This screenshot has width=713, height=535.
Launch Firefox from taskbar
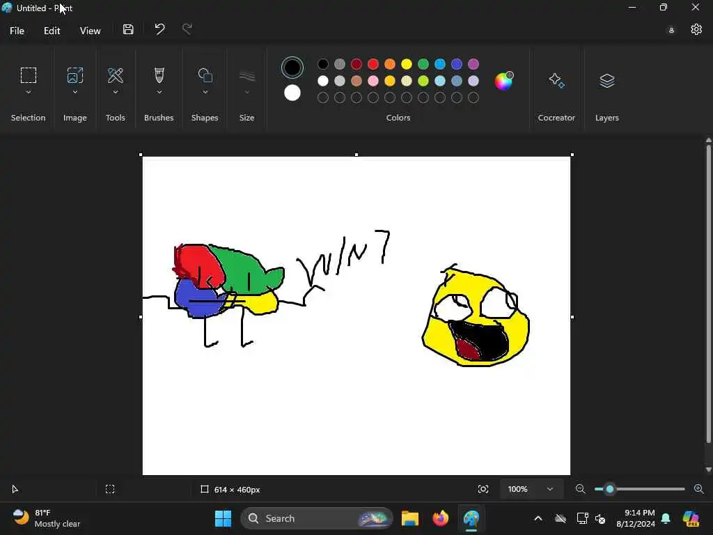click(440, 518)
